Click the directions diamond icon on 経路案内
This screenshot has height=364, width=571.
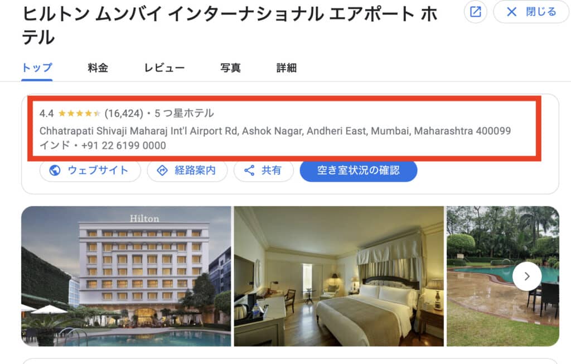pos(162,170)
